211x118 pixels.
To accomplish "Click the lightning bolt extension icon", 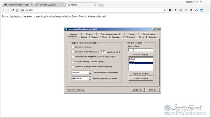I will [x=175, y=10].
